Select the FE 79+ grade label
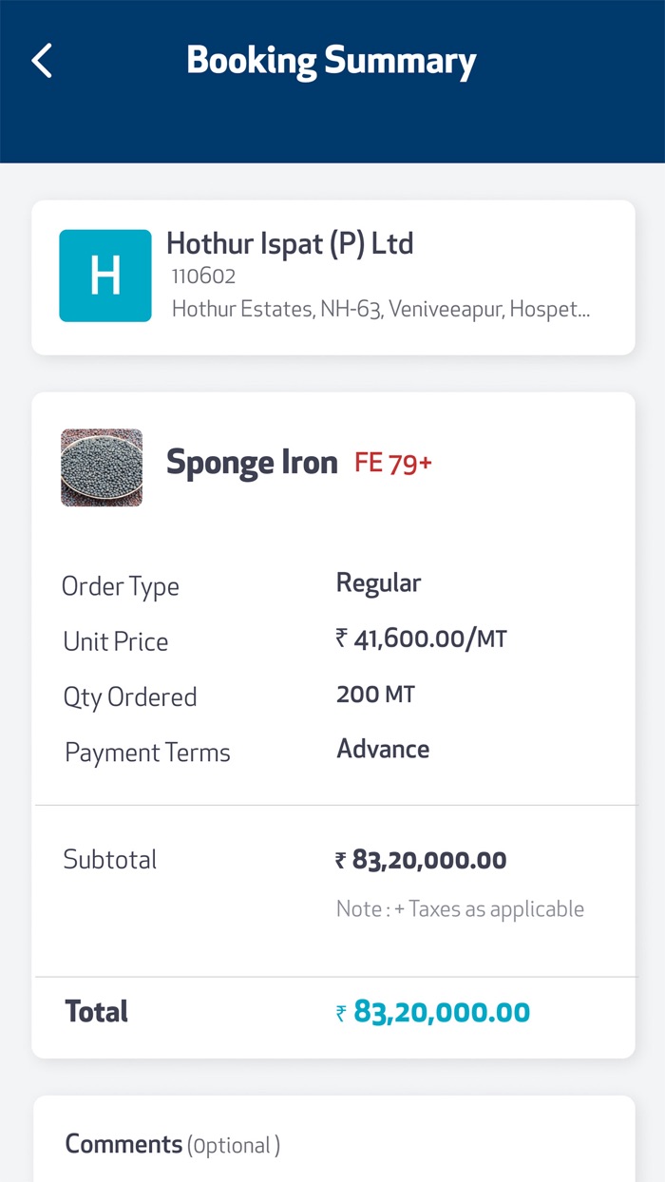Viewport: 665px width, 1182px height. 393,463
